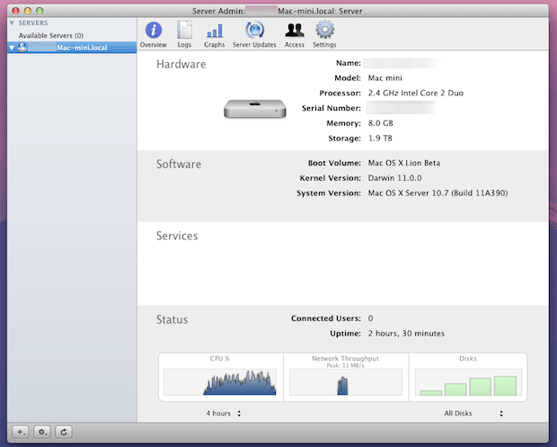Viewport: 557px width, 447px height.
Task: Open the Overview pane
Action: click(x=153, y=33)
